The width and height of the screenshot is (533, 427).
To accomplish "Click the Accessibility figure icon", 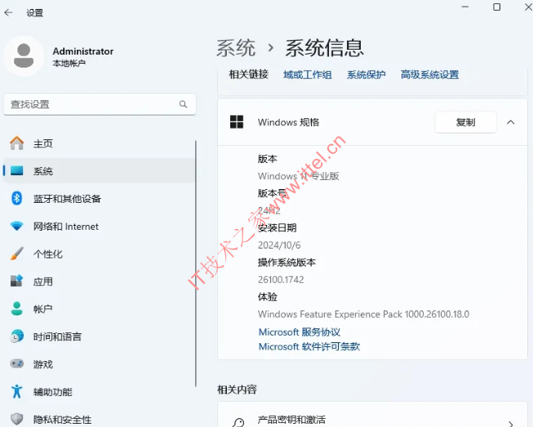I will pyautogui.click(x=16, y=391).
